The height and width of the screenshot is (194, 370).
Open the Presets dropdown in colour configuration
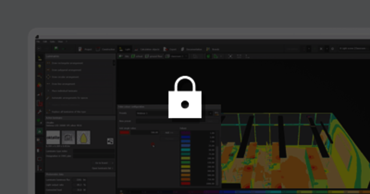(x=210, y=113)
